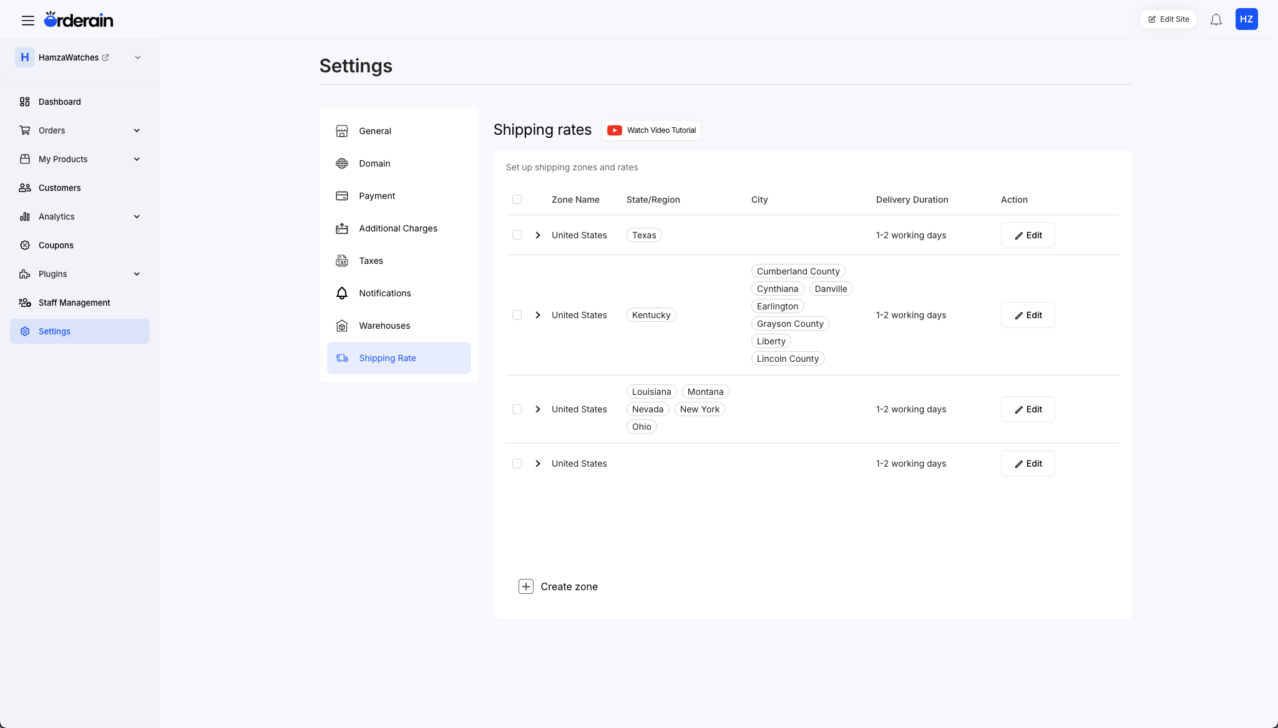Check the Texas zone row checkbox
Image resolution: width=1278 pixels, height=728 pixels.
(x=517, y=235)
